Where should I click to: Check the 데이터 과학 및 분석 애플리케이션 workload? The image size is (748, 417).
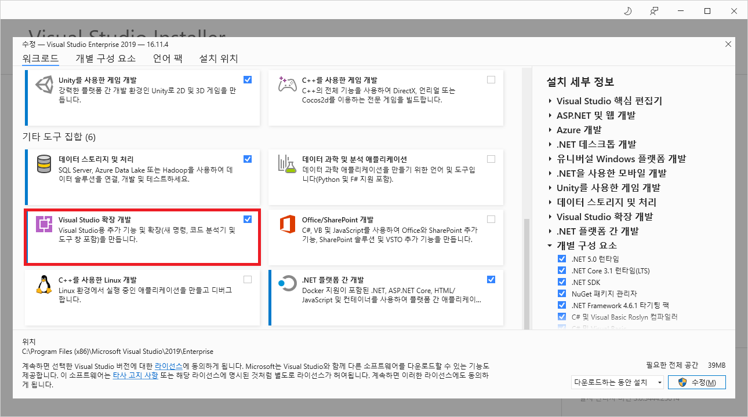click(x=491, y=159)
